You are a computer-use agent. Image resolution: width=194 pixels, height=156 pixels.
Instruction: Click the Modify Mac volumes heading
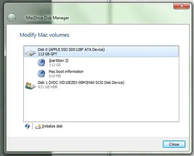point(45,35)
